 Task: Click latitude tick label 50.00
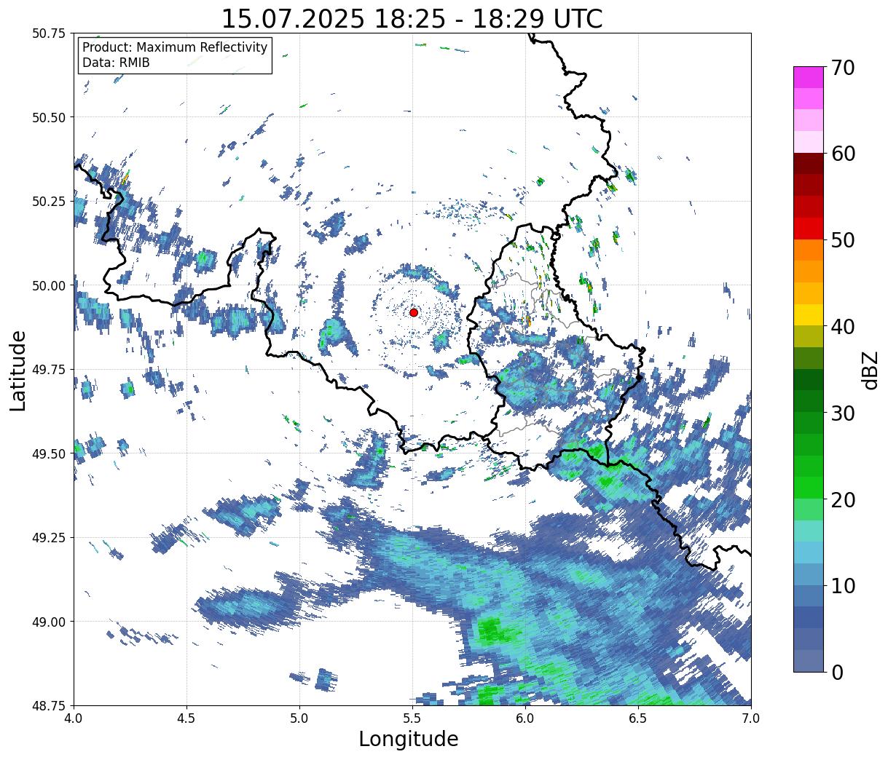[x=48, y=285]
